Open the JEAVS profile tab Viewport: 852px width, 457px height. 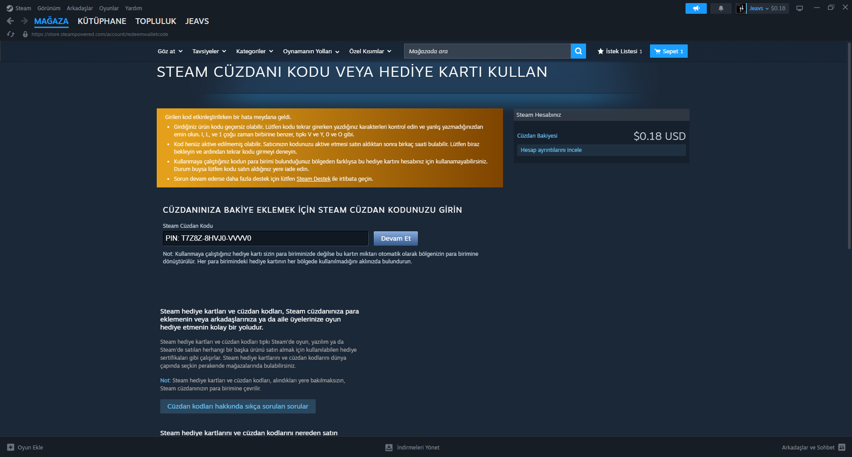pyautogui.click(x=197, y=21)
